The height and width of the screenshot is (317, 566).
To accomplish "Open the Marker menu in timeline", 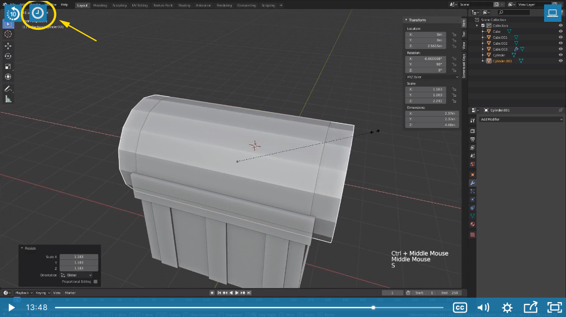I will [x=70, y=293].
